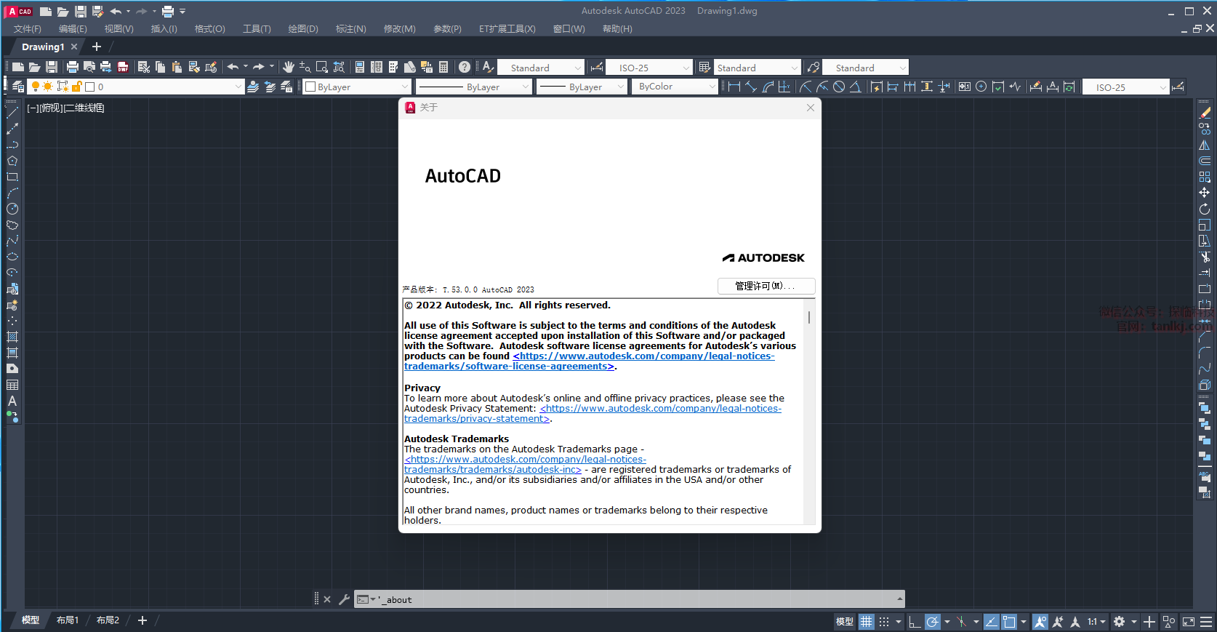Image resolution: width=1217 pixels, height=632 pixels.
Task: Open the 编辑(E) menu
Action: [73, 29]
